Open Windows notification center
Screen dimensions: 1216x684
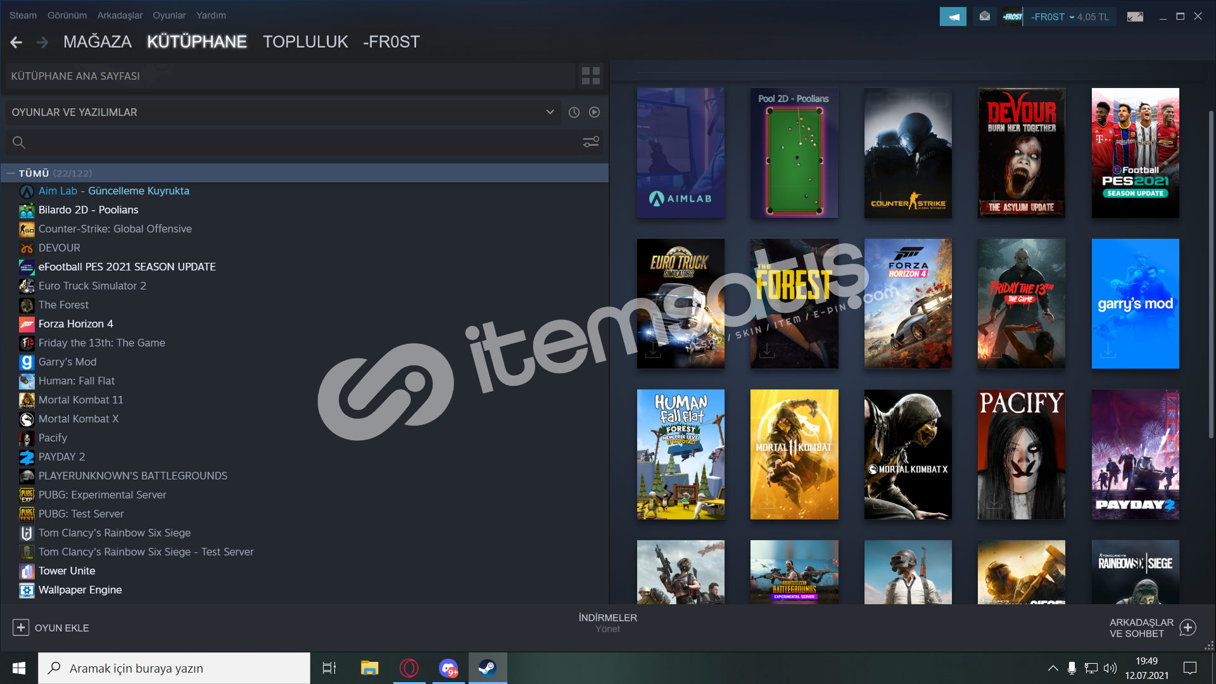(x=1190, y=668)
